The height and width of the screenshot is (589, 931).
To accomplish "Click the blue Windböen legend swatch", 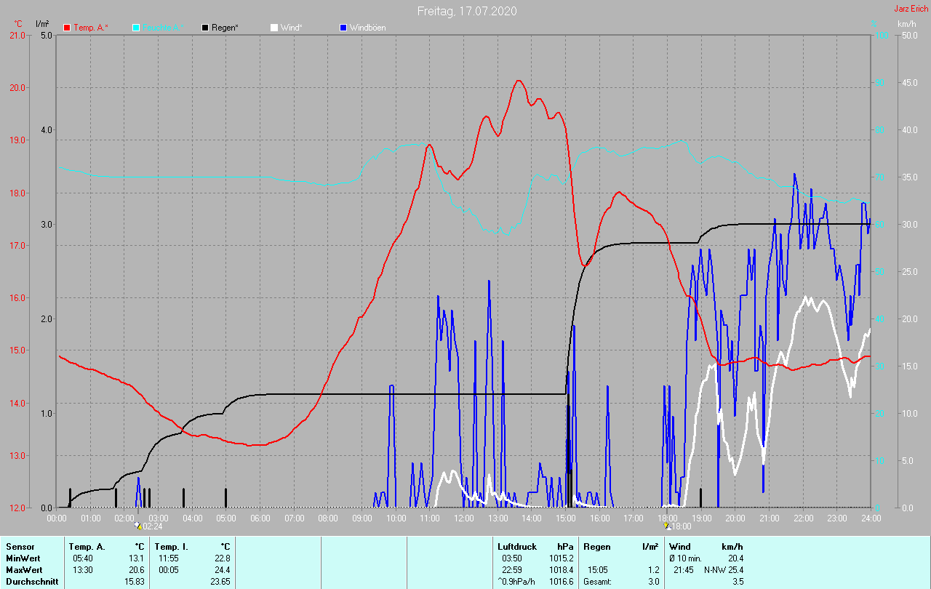I will (343, 28).
